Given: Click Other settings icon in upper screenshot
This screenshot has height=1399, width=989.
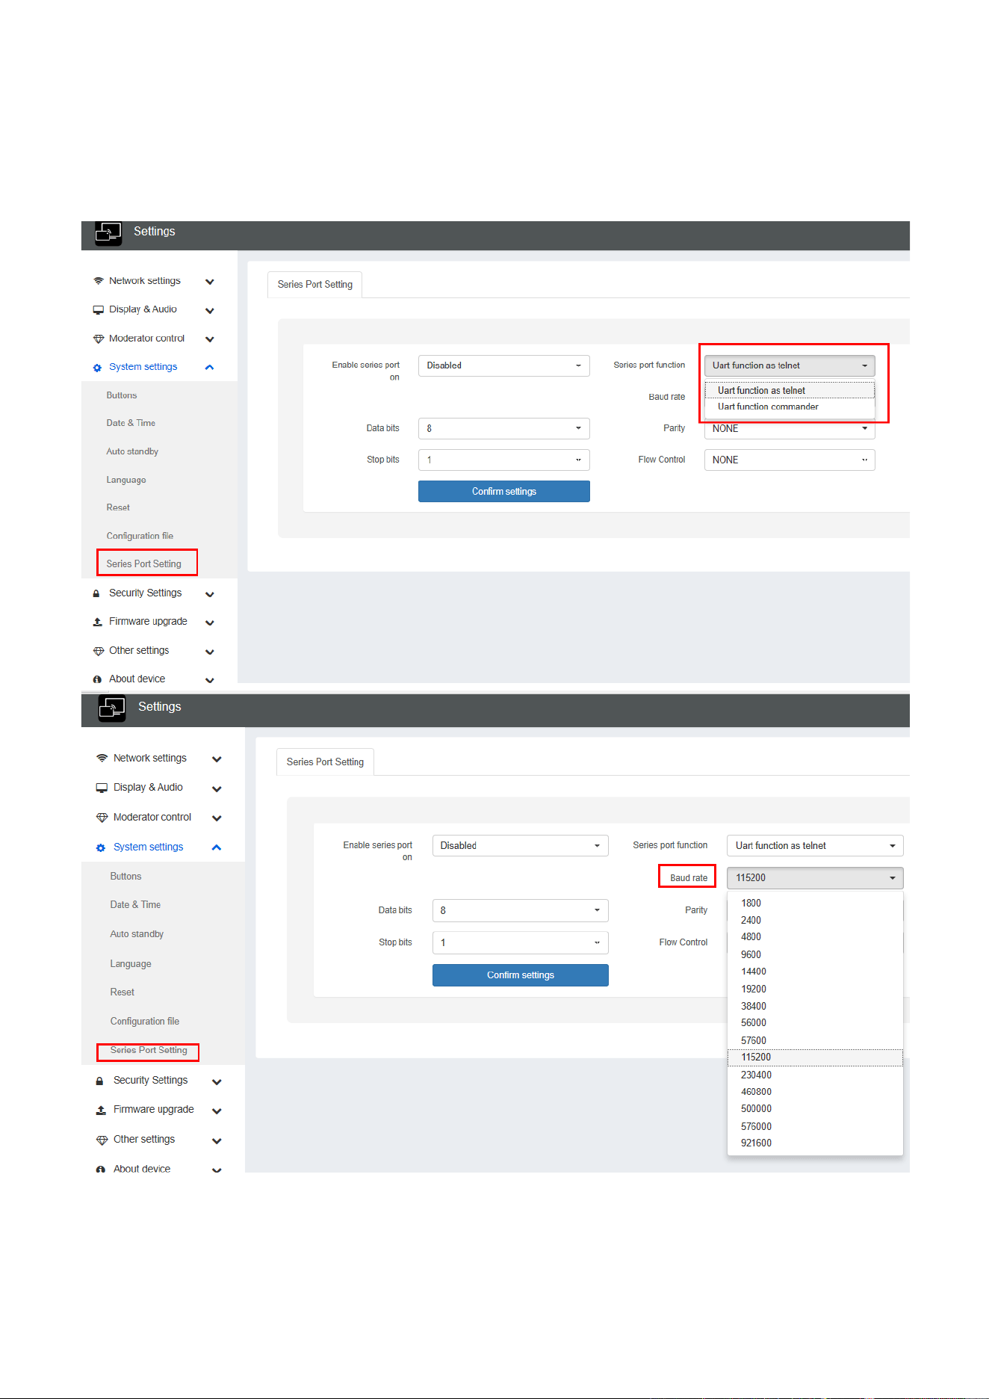Looking at the screenshot, I should point(98,651).
